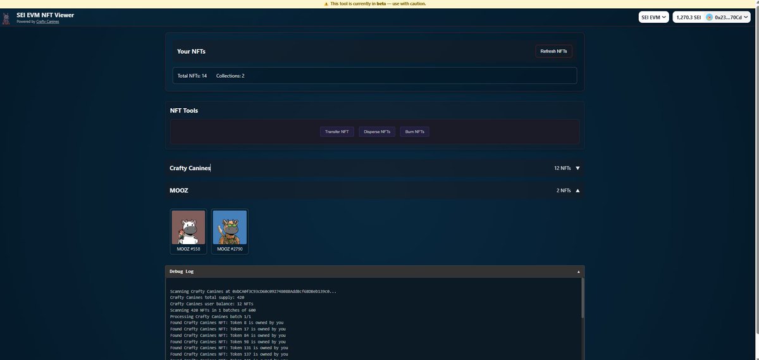Click the Burn NFTs tool button
The image size is (759, 360).
point(414,132)
